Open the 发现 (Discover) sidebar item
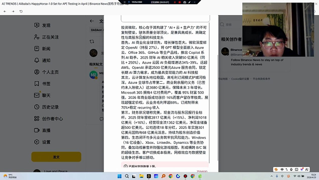The image size is (319, 180). 42,25
